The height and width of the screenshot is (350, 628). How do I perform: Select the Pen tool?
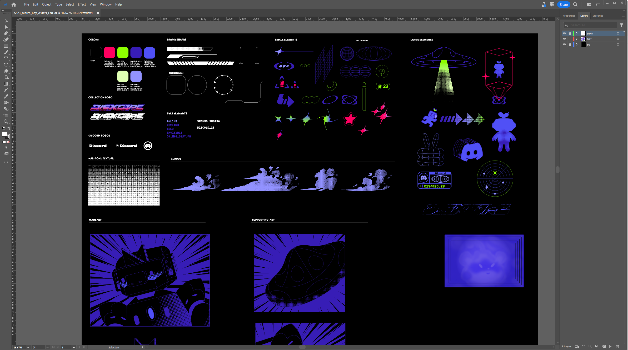(6, 33)
